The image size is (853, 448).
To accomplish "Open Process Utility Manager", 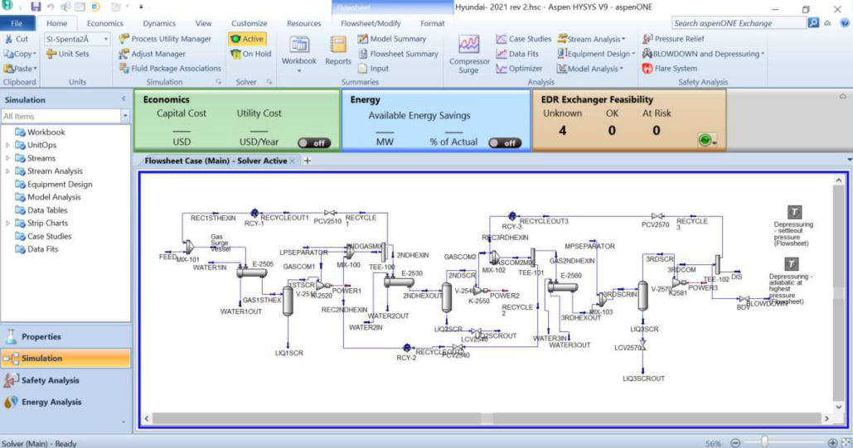I will [165, 39].
